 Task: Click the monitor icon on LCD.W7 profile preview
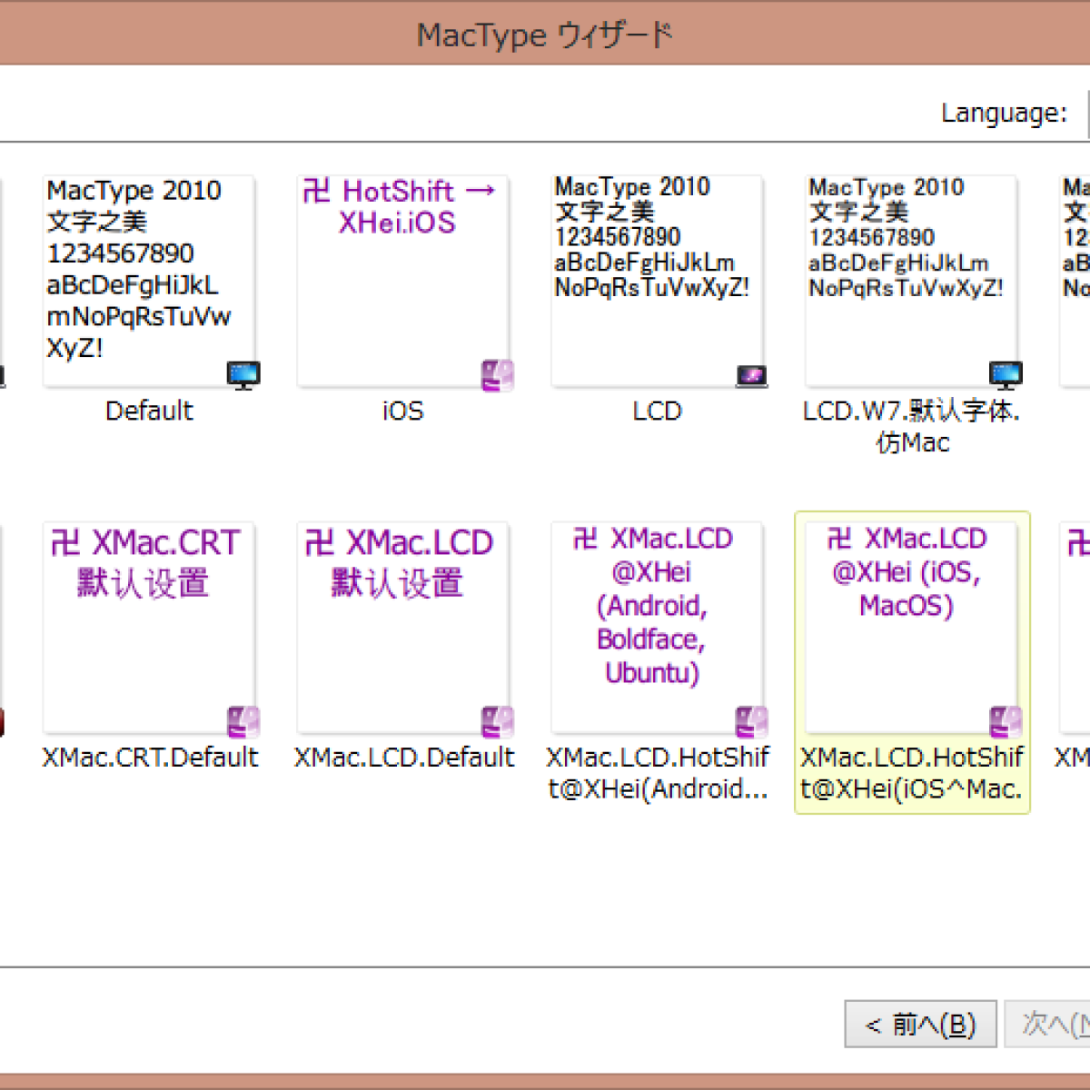click(x=1006, y=374)
